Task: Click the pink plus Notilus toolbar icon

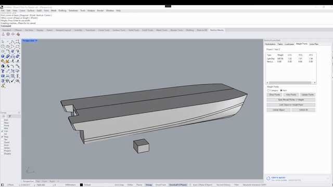Action: [13, 34]
